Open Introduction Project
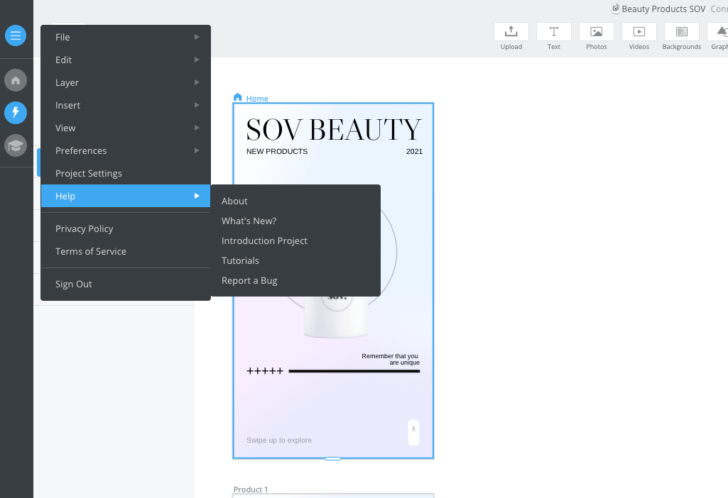Viewport: 728px width, 498px height. tap(295, 241)
